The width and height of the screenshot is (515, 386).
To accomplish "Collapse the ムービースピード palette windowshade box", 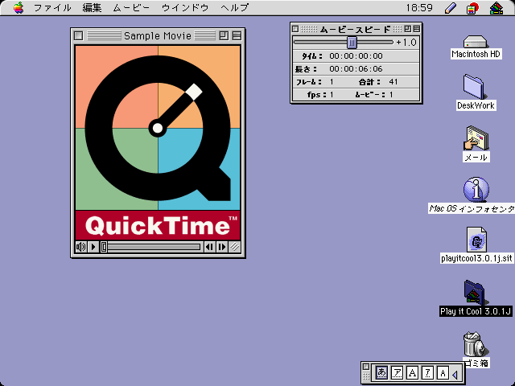I will (417, 29).
